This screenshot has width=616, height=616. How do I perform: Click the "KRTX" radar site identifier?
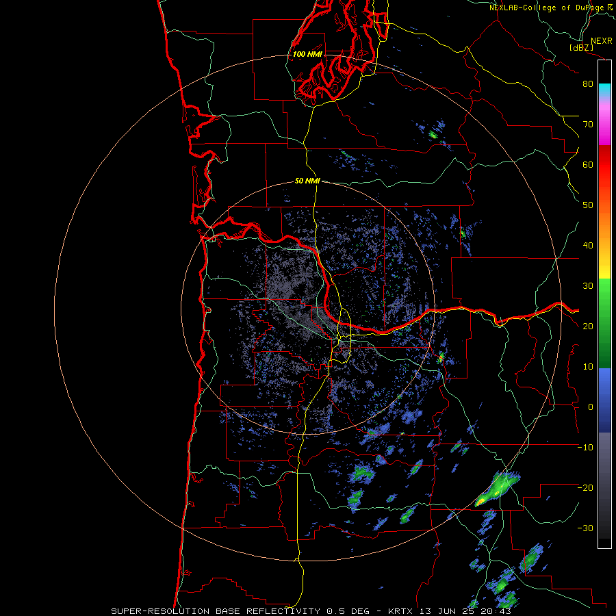pyautogui.click(x=402, y=611)
